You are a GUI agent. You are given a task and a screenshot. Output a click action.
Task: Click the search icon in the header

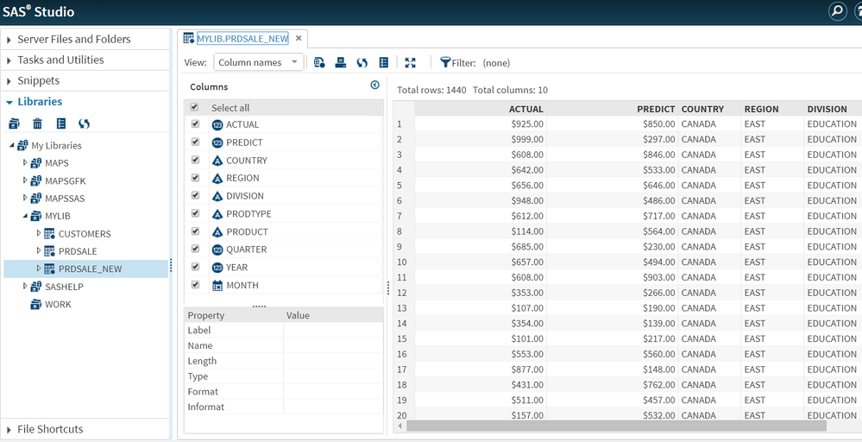[837, 11]
